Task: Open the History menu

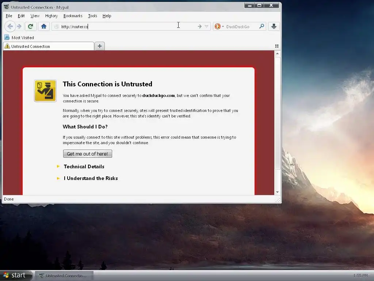Action: [51, 16]
